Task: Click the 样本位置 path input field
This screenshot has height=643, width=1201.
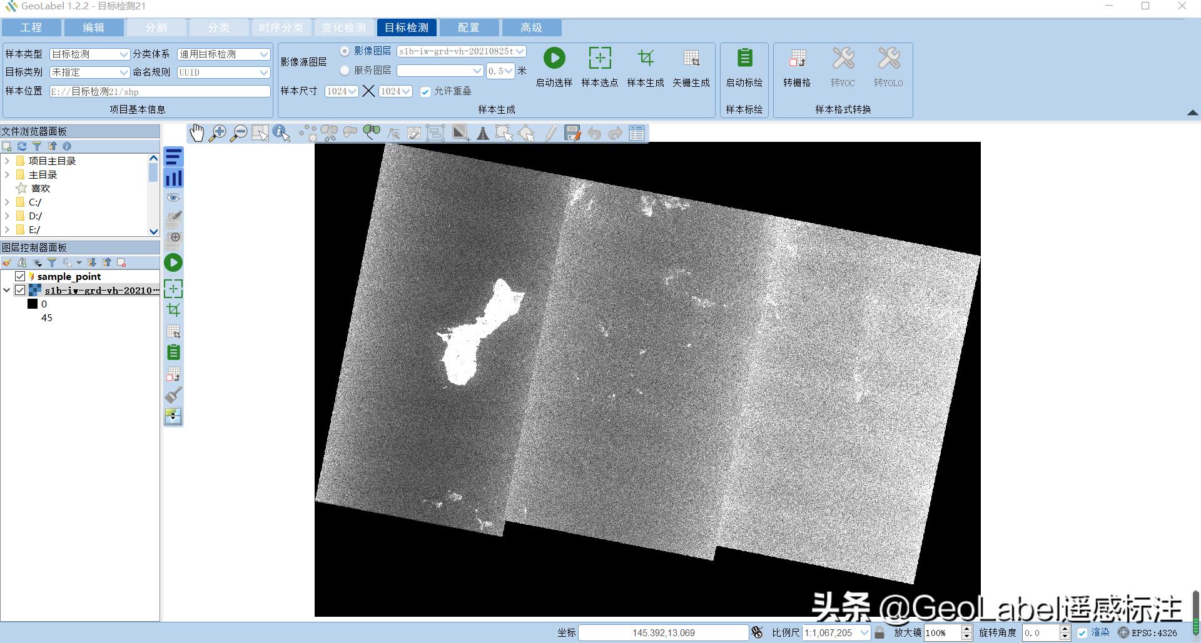Action: [x=160, y=91]
